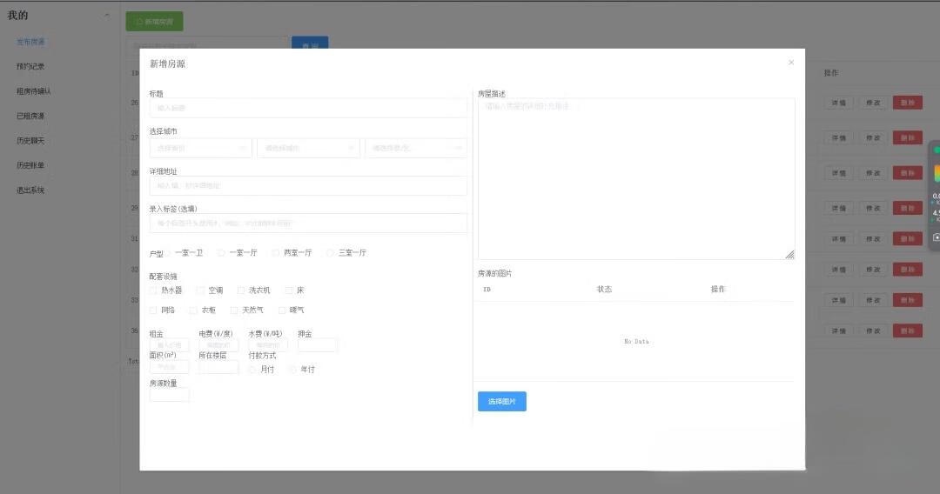Click inside the 房屋描述 text area

635,178
